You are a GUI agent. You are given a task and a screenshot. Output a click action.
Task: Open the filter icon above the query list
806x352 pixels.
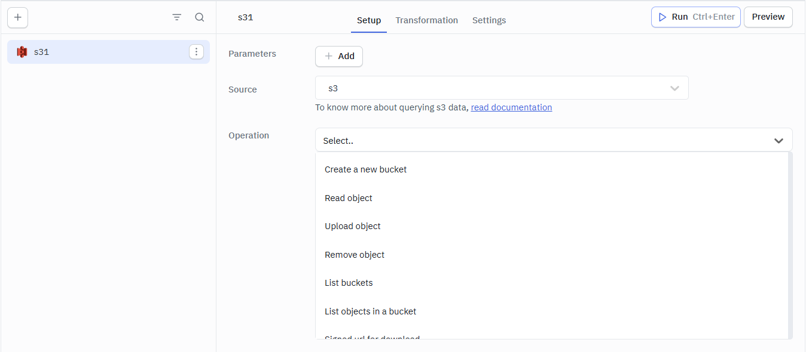point(176,17)
